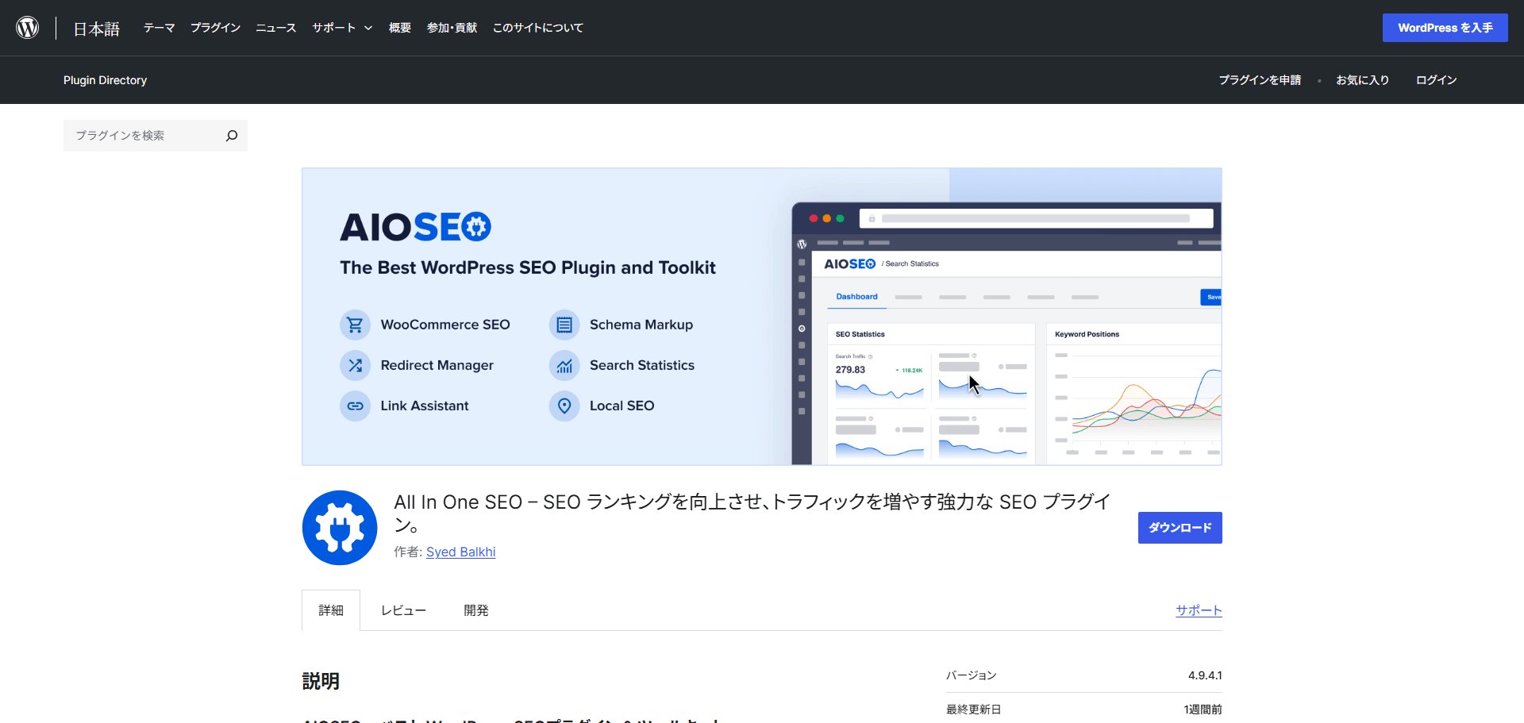
Task: Switch to the レビュー tab
Action: coord(403,610)
